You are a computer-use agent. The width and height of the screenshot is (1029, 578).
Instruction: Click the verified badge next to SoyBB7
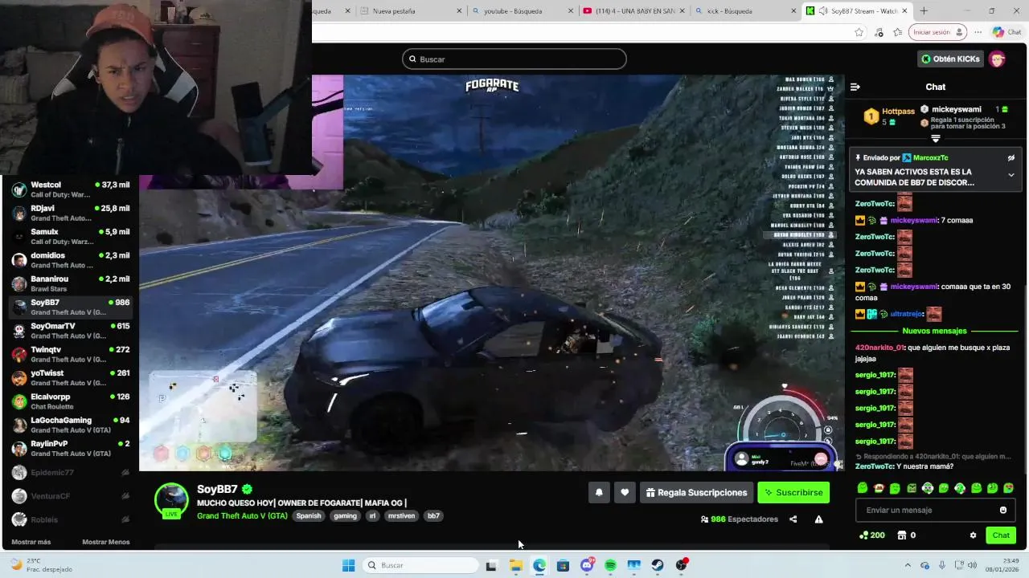[248, 489]
